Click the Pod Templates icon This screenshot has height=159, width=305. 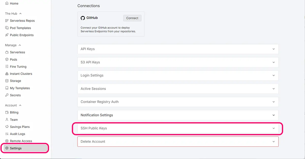pos(7,28)
